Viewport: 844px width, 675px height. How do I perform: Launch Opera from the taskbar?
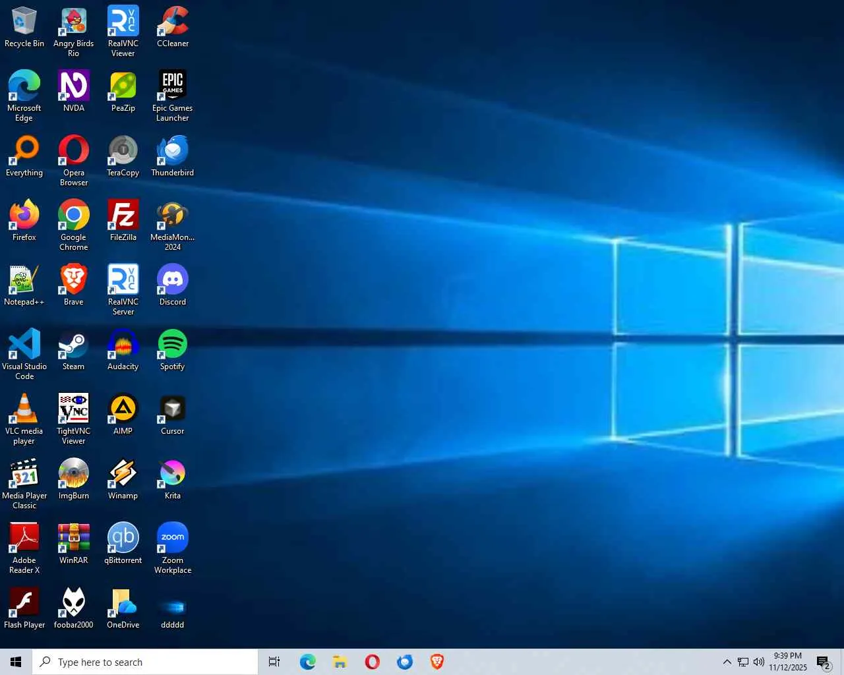[x=372, y=662]
